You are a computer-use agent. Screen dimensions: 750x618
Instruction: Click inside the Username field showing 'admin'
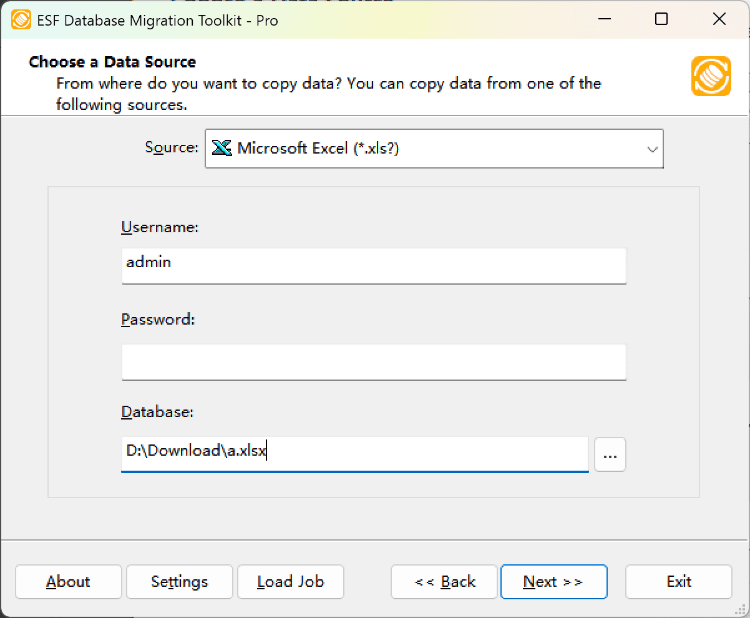tap(373, 266)
